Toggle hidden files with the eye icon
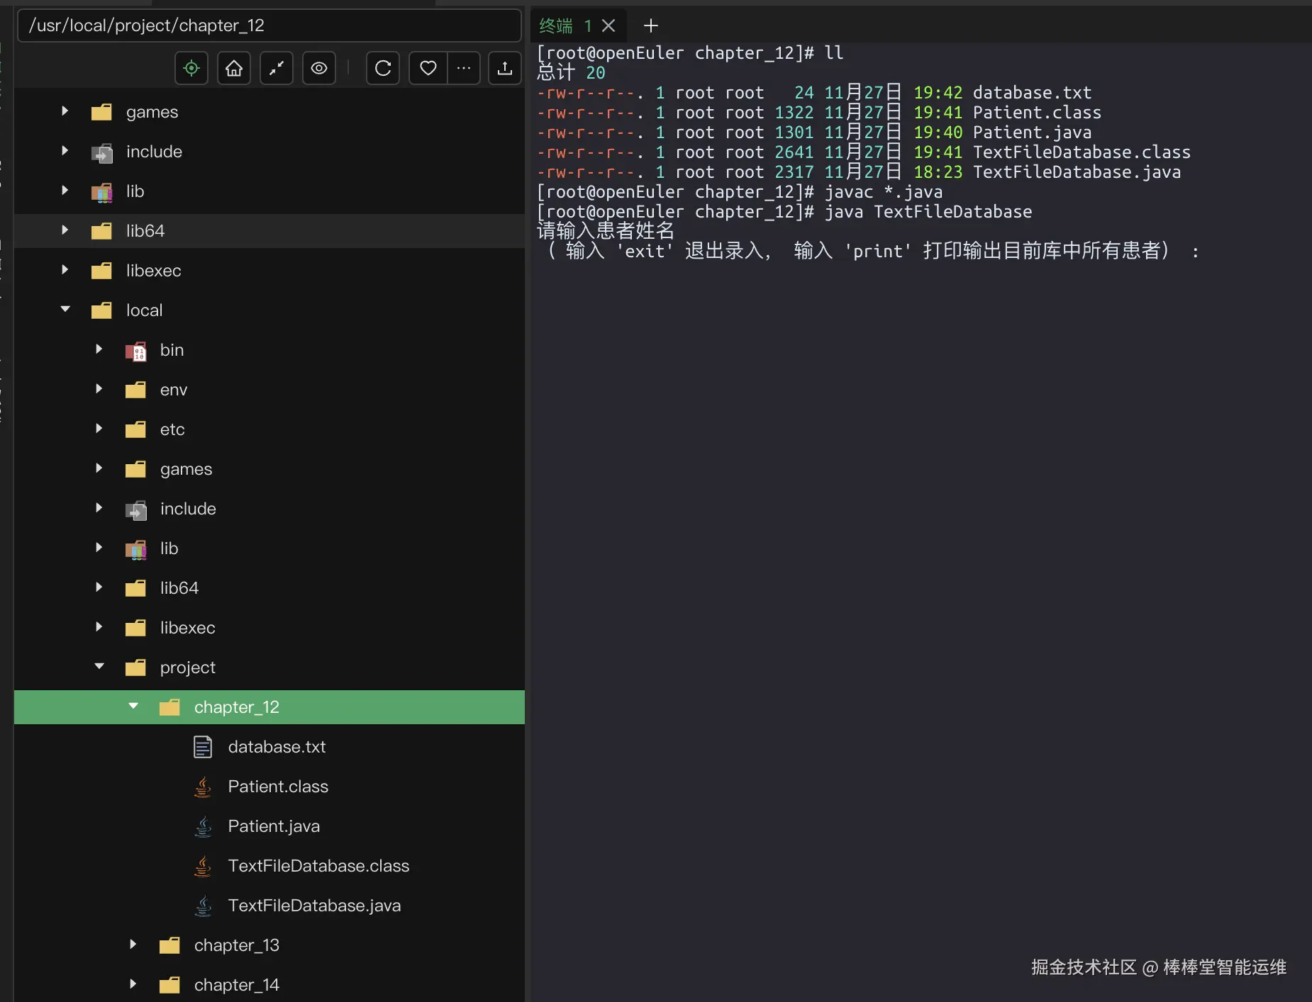Viewport: 1312px width, 1002px height. click(319, 68)
